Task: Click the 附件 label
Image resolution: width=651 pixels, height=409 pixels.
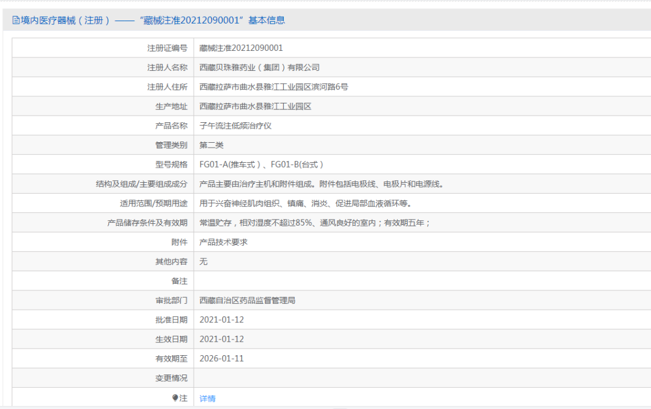Action: point(179,242)
